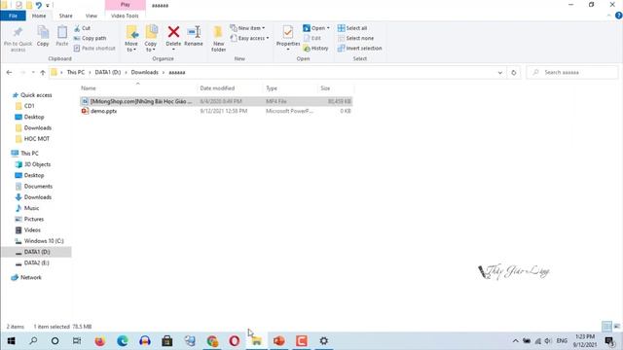Delete the selected item via red X
623x350 pixels.
[x=173, y=37]
